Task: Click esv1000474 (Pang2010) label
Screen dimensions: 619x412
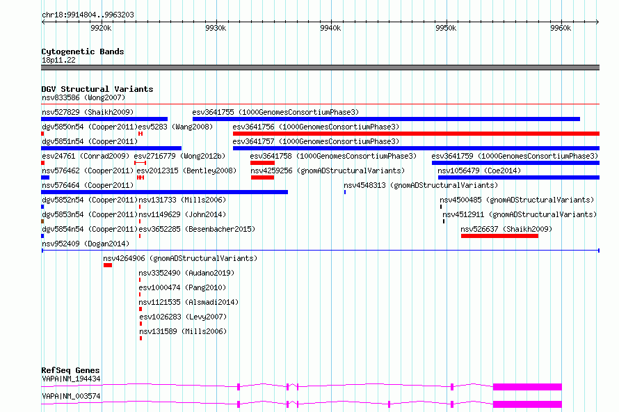Action: click(x=182, y=287)
